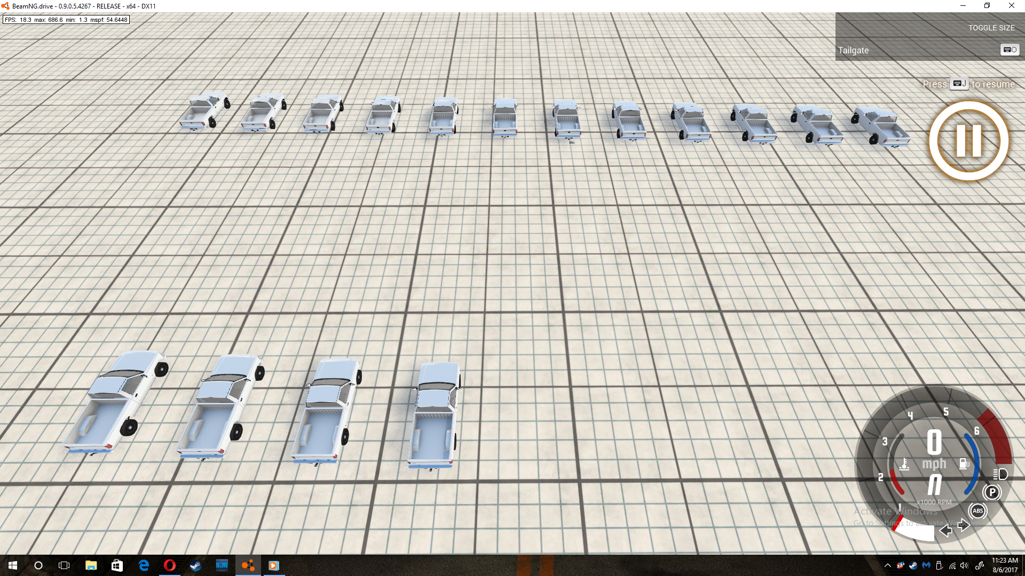Screen dimensions: 1025x576
Task: Switch to the media player taskbar icon
Action: 274,565
